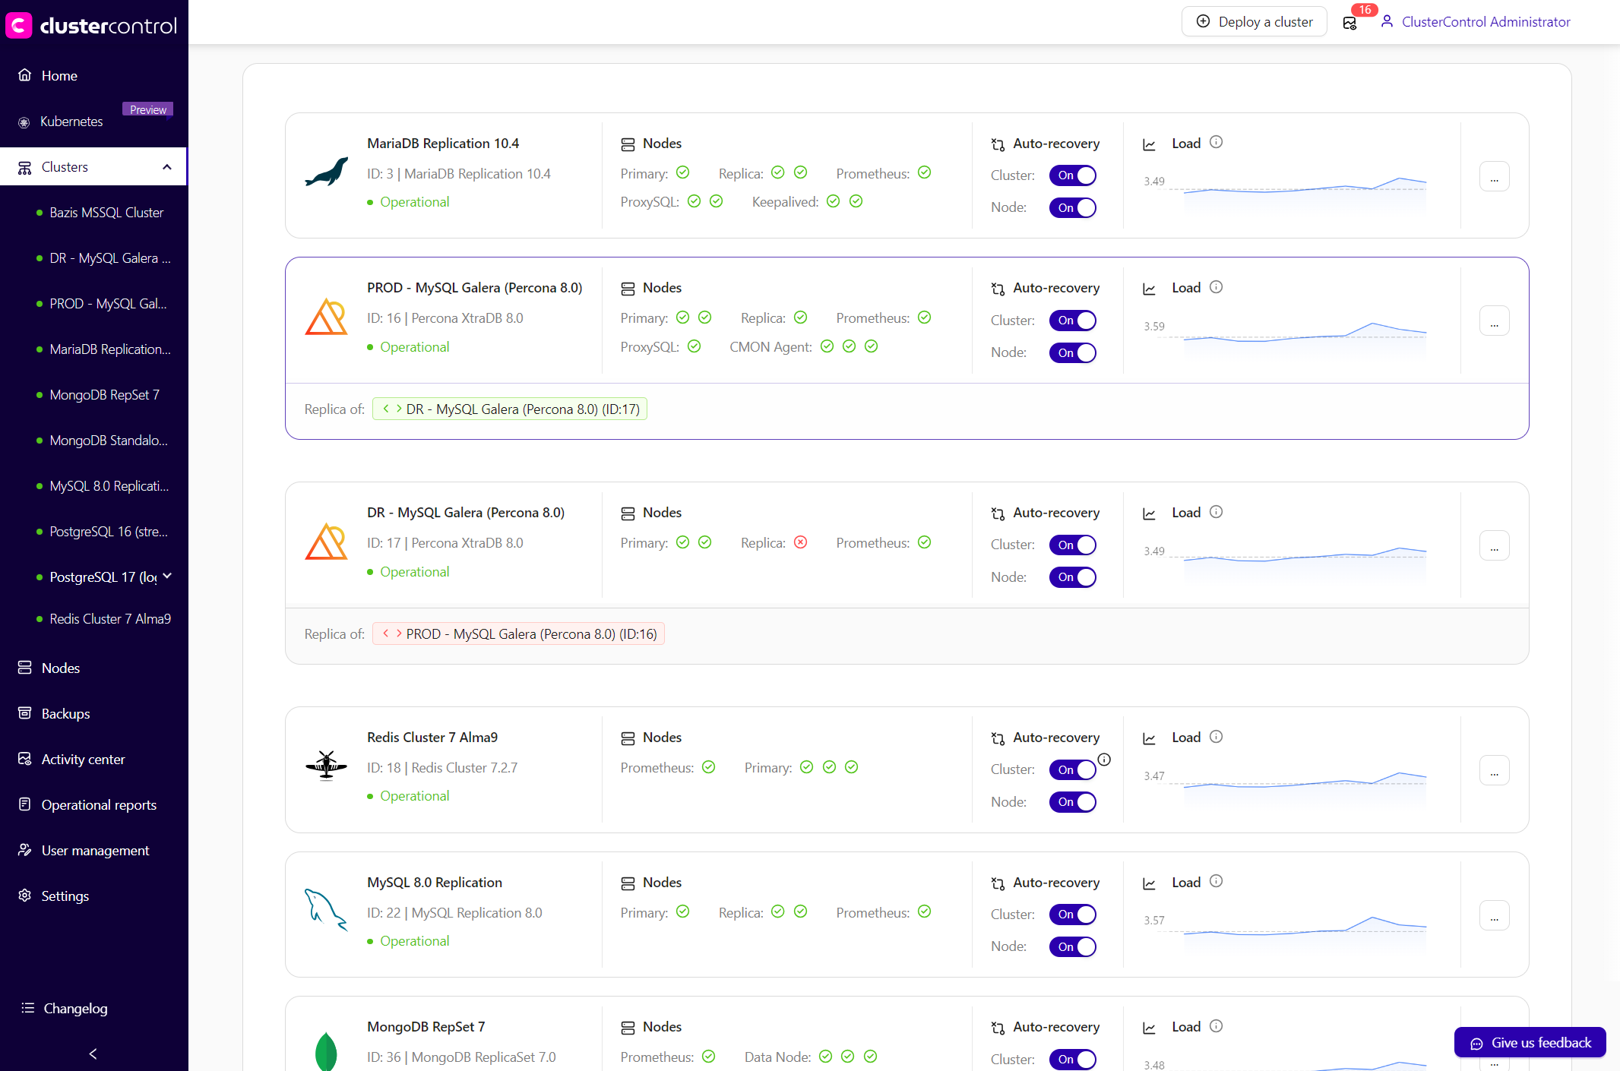The width and height of the screenshot is (1620, 1071).
Task: Open ellipsis menu for MariaDB Replication 10.4
Action: tap(1494, 175)
